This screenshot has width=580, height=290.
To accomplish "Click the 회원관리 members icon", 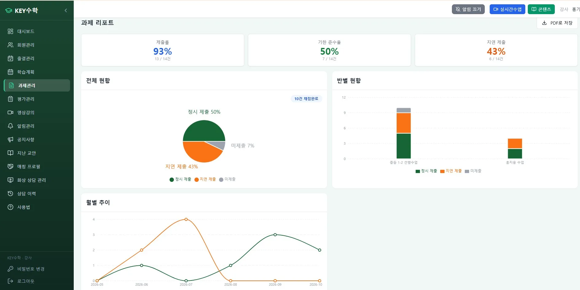I will pos(10,45).
